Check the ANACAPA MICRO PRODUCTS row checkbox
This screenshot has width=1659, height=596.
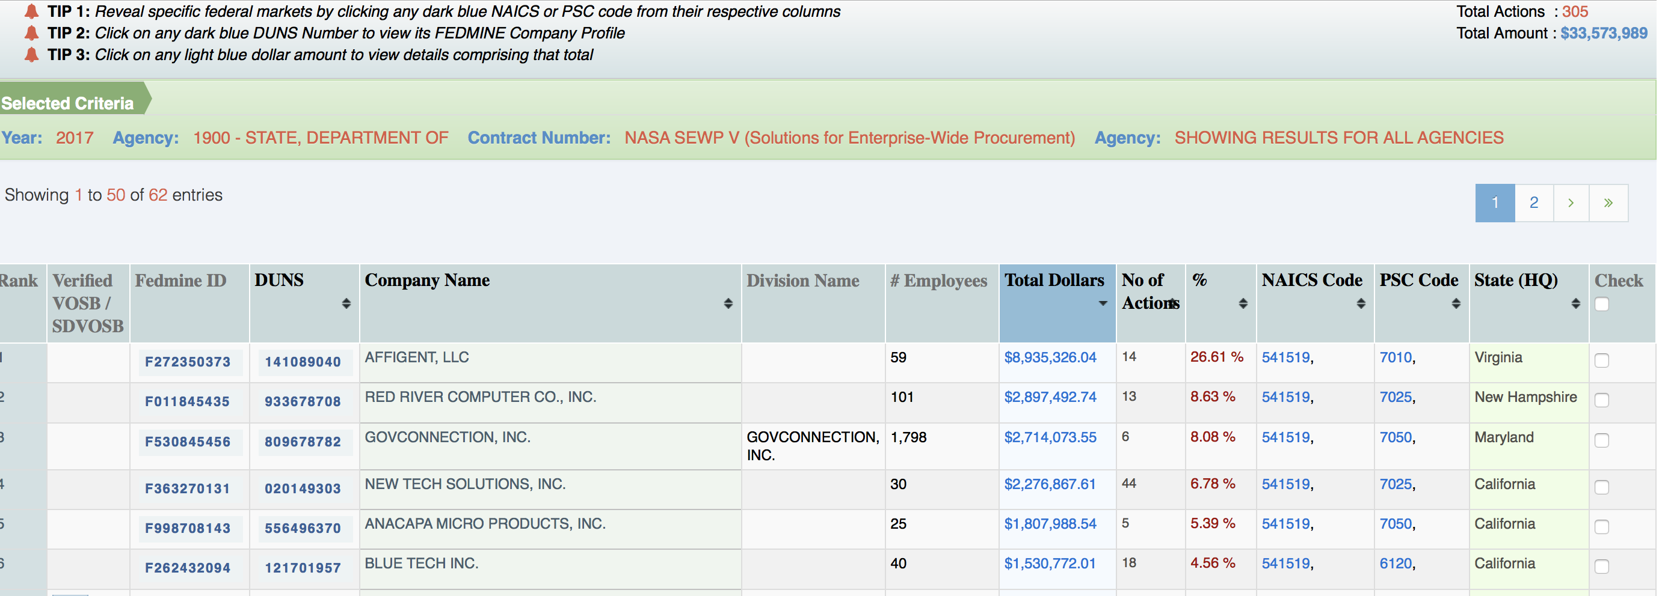(x=1602, y=526)
